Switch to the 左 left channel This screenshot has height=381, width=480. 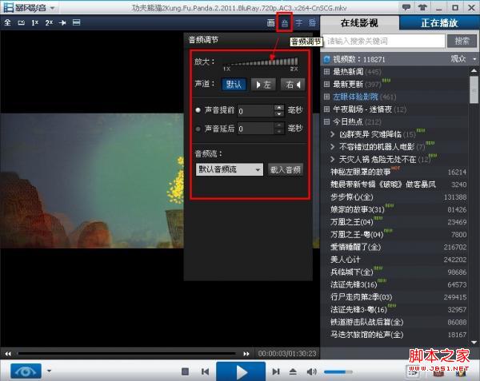pyautogui.click(x=263, y=85)
